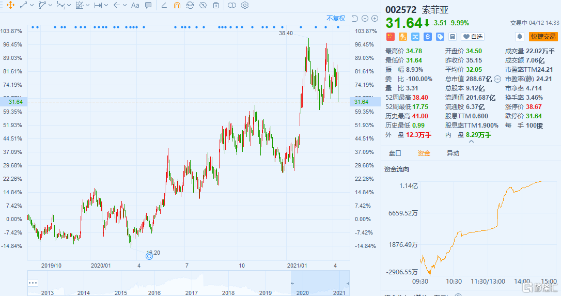Viewport: 561px width, 296px height.
Task: Open grid analysis tool dropdown arrow
Action: click(88, 5)
